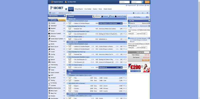Click the Stake per bet input field
The height and width of the screenshot is (99, 200).
(147, 52)
